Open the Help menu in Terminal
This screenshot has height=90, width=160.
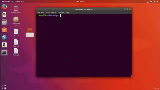point(67,13)
